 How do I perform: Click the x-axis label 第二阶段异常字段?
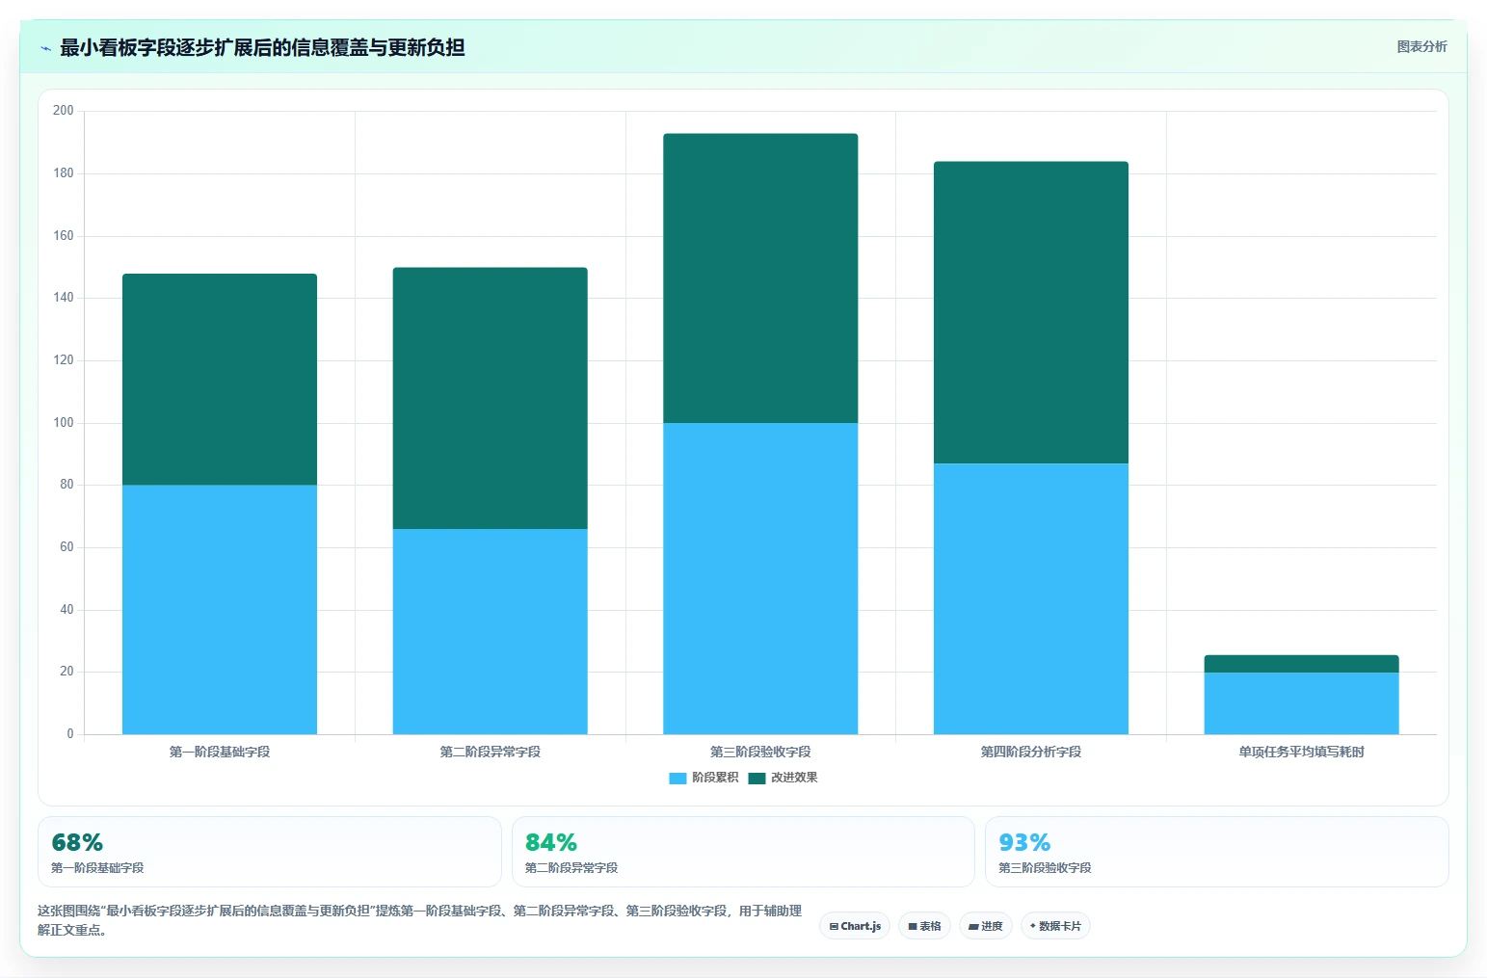[490, 752]
